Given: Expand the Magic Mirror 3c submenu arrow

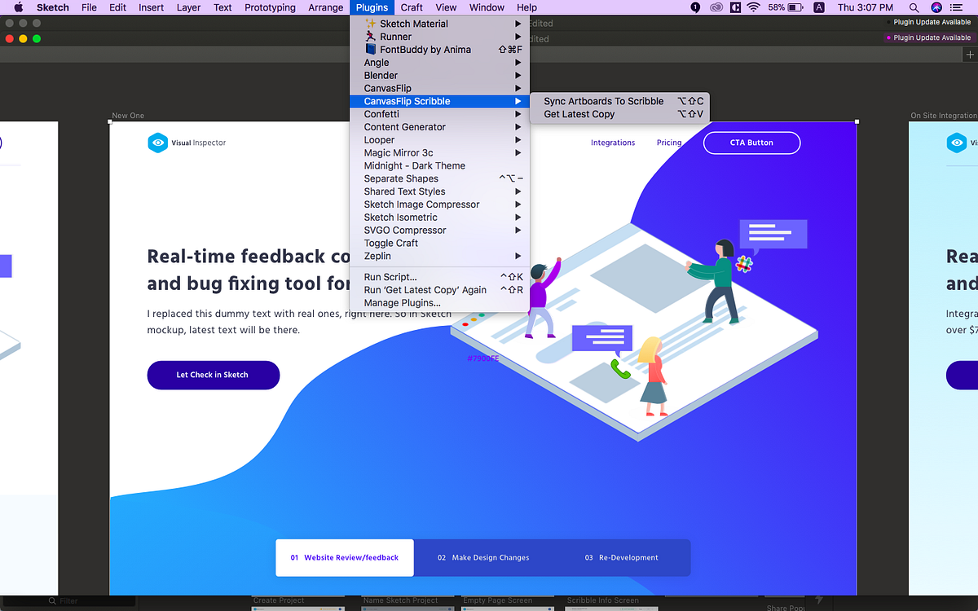Looking at the screenshot, I should (x=518, y=153).
